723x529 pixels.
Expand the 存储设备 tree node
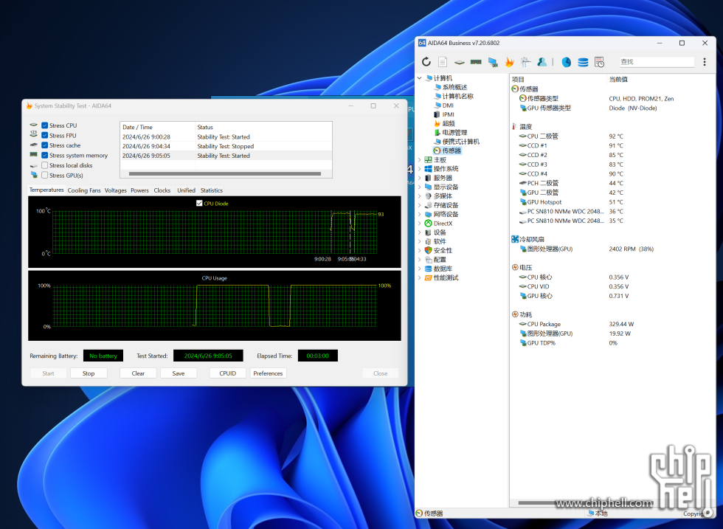[420, 205]
